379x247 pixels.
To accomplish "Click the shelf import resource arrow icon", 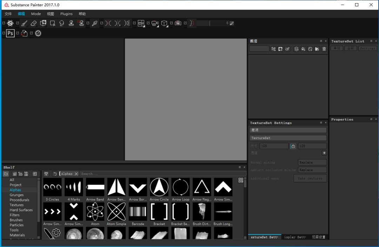I will tap(35, 174).
